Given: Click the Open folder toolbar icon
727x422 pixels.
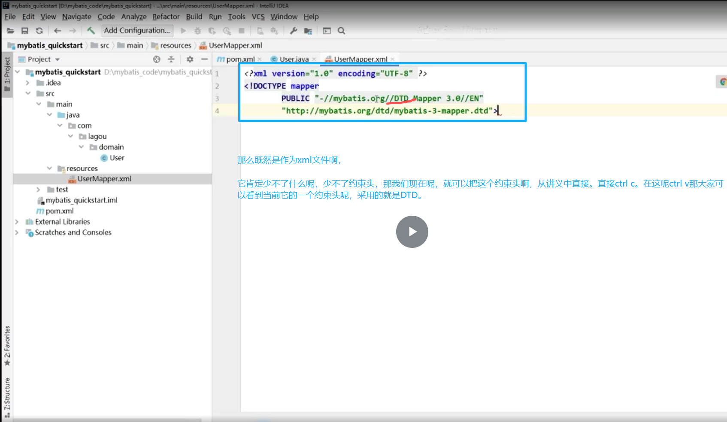Looking at the screenshot, I should (10, 31).
